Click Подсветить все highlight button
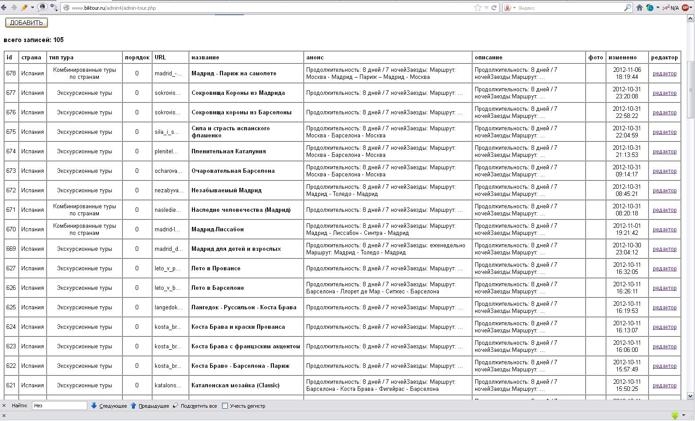Image resolution: width=695 pixels, height=421 pixels. [195, 406]
